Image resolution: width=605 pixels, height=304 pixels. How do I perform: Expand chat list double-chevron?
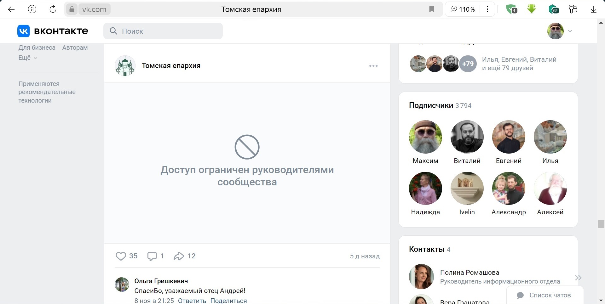click(x=578, y=278)
